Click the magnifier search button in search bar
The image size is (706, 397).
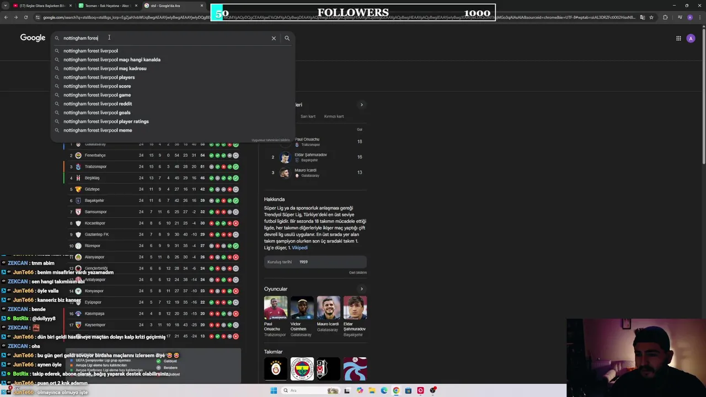287,38
